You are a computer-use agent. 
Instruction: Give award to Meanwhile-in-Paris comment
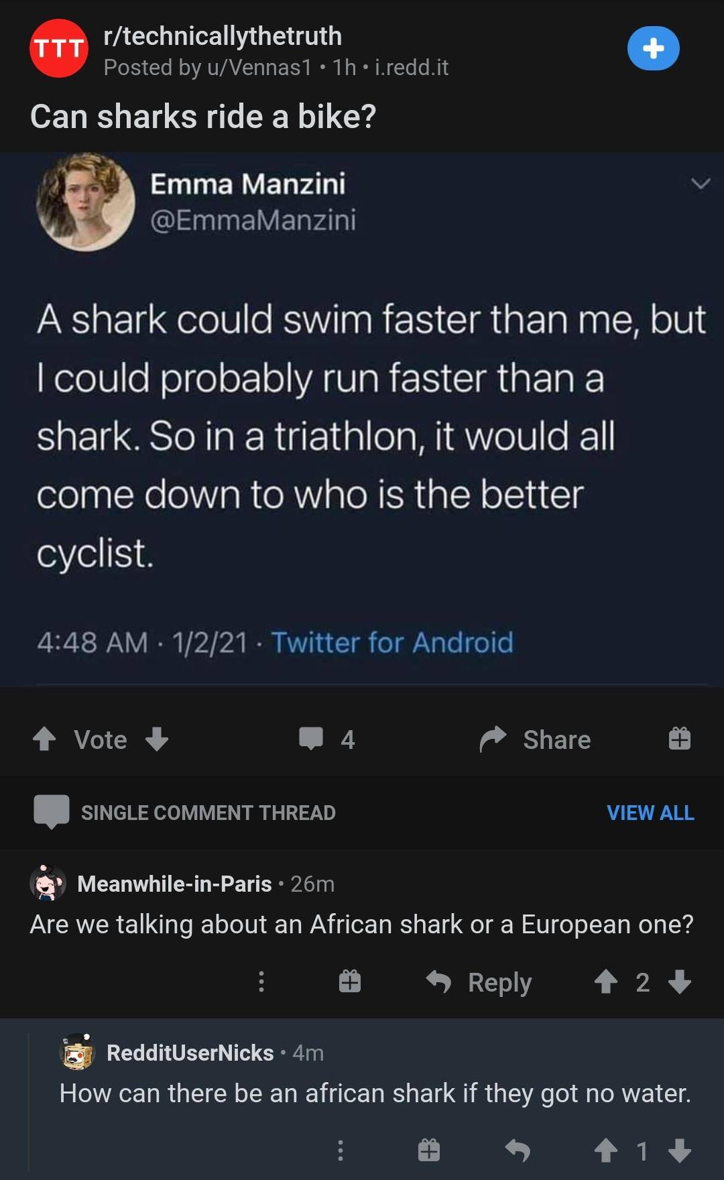[x=349, y=982]
